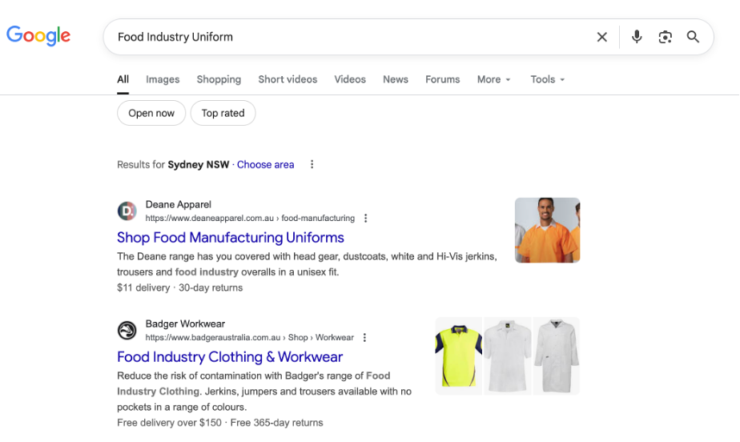This screenshot has width=740, height=442.
Task: Switch to the Images tab
Action: point(163,79)
